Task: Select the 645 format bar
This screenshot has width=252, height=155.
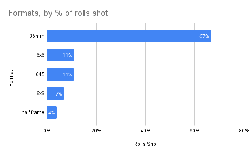Action: tap(60, 74)
